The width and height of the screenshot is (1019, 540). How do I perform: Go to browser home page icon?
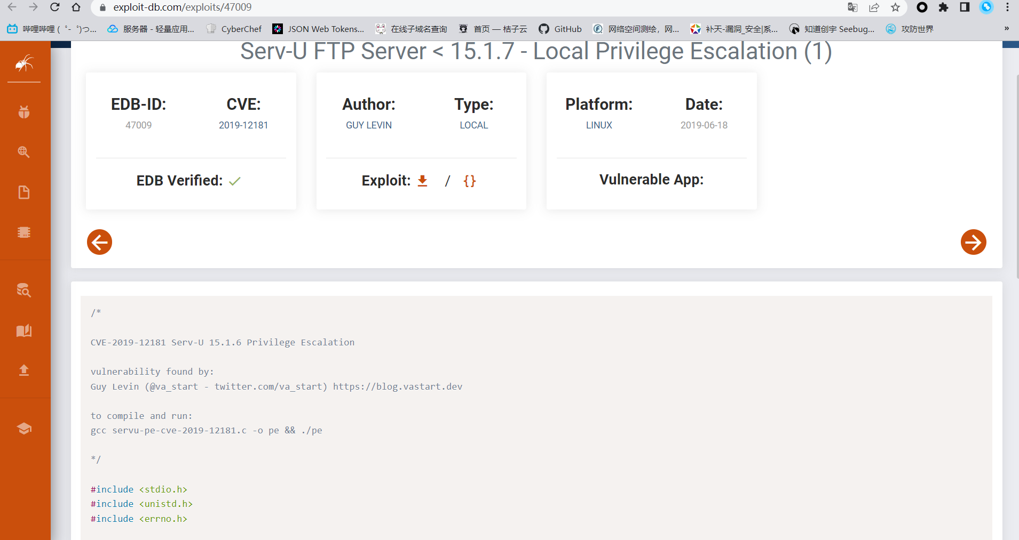point(76,7)
